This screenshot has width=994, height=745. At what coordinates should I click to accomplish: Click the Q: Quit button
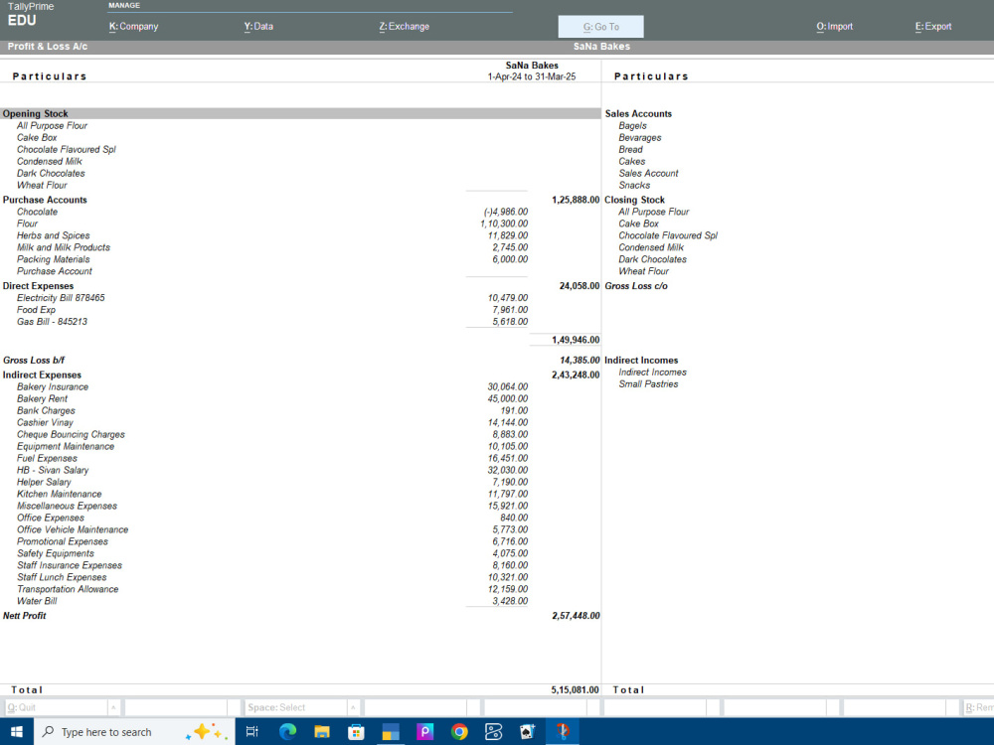tap(57, 707)
